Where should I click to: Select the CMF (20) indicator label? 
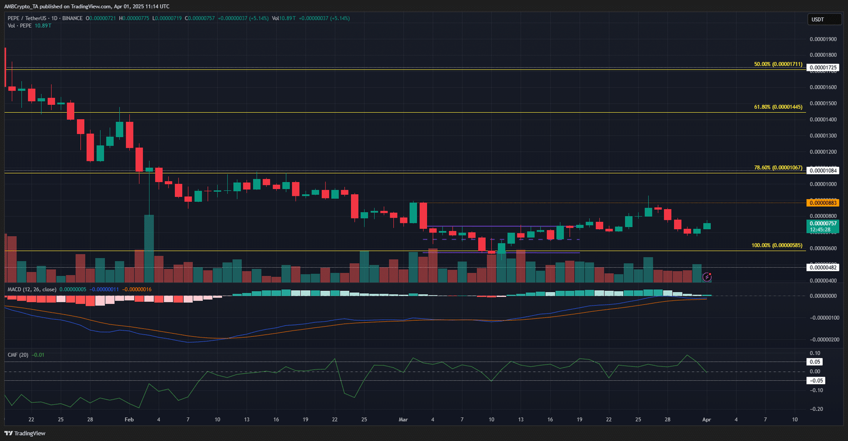pos(18,355)
